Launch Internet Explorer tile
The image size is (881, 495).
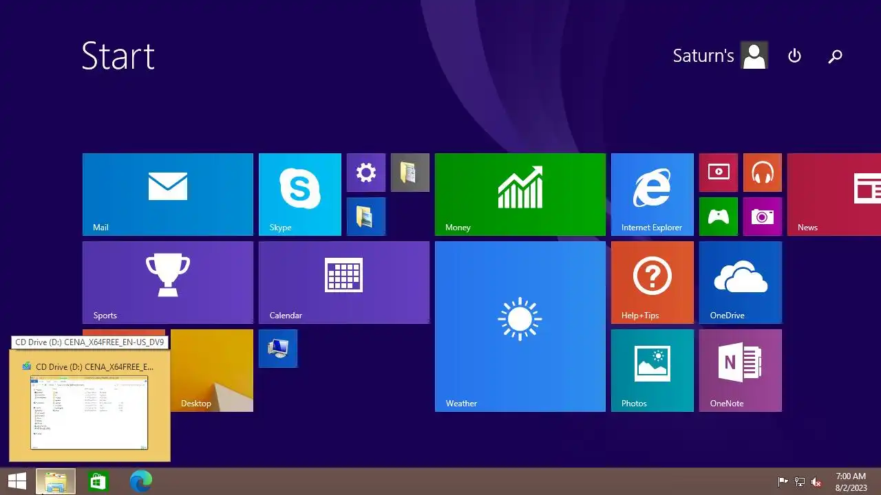click(x=652, y=195)
